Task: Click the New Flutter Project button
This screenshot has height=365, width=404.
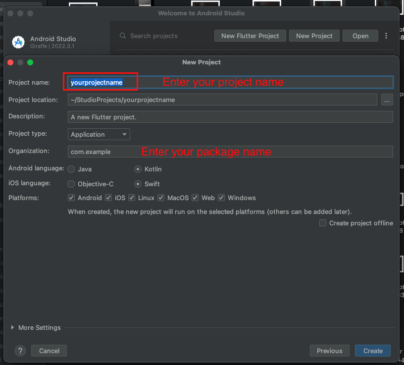Action: 250,36
